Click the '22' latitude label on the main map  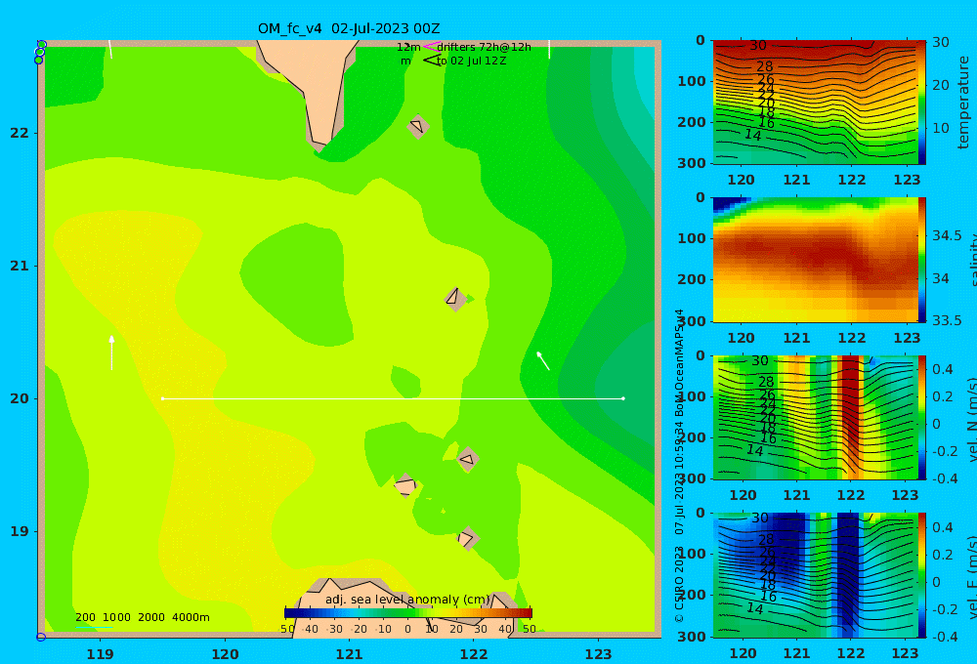tap(20, 133)
